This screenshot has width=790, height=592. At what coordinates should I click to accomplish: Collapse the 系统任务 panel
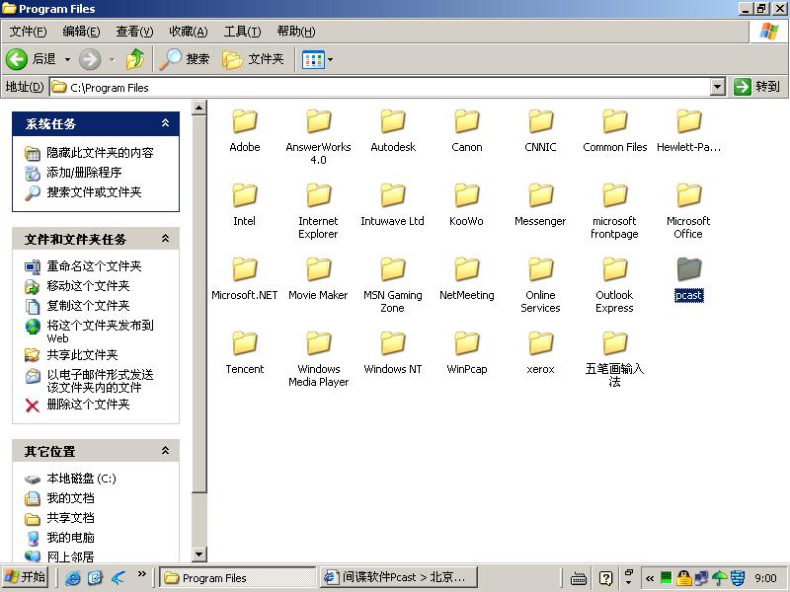tap(165, 123)
